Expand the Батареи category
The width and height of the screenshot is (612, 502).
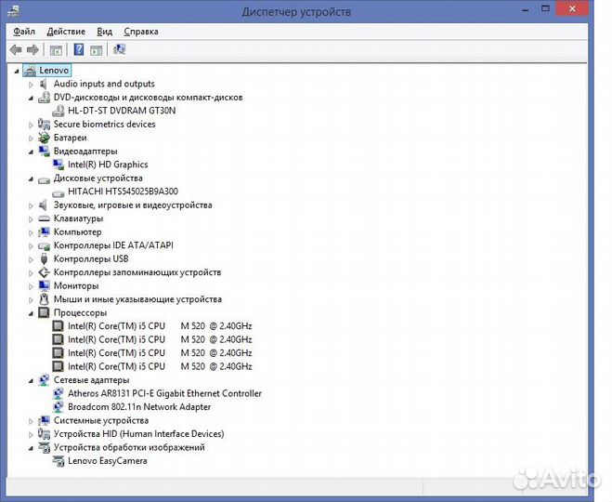pyautogui.click(x=31, y=138)
